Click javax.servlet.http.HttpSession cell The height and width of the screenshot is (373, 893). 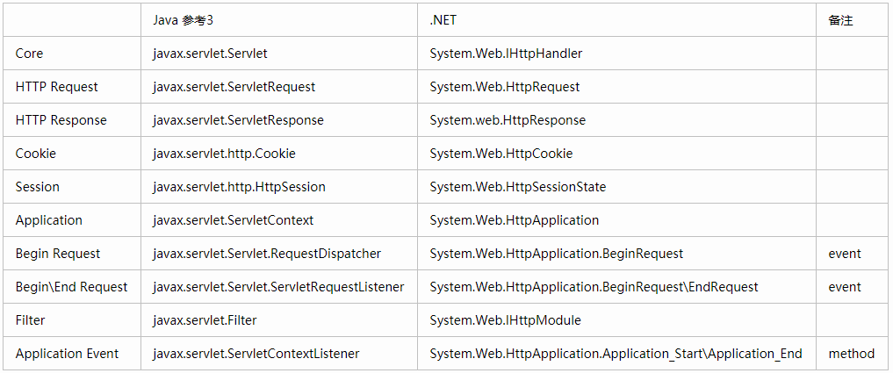point(279,187)
